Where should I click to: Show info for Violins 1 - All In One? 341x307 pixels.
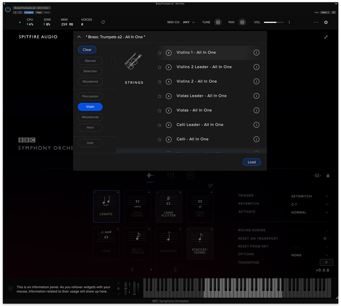point(256,53)
